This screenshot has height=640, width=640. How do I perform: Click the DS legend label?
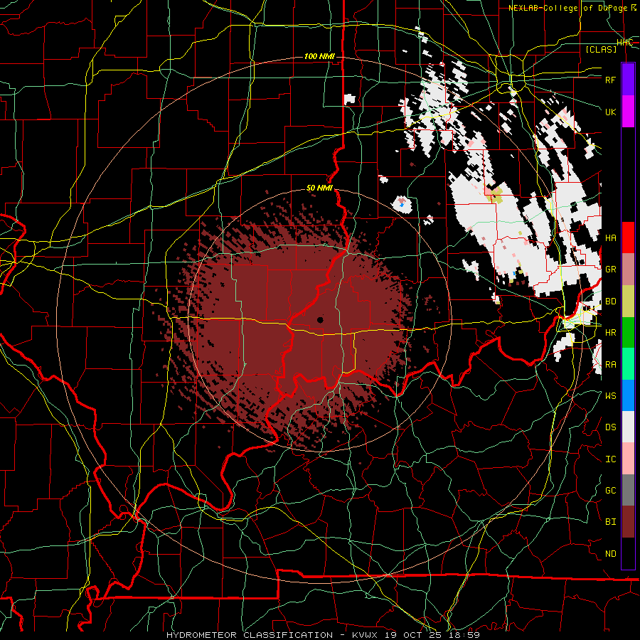(611, 427)
